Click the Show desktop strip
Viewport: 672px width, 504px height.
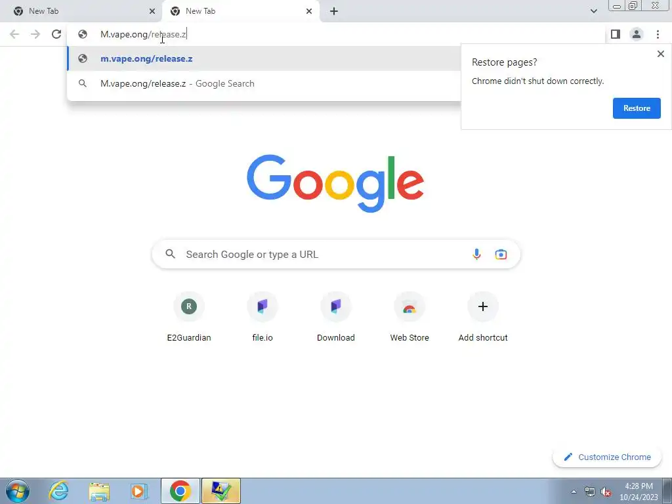point(667,491)
